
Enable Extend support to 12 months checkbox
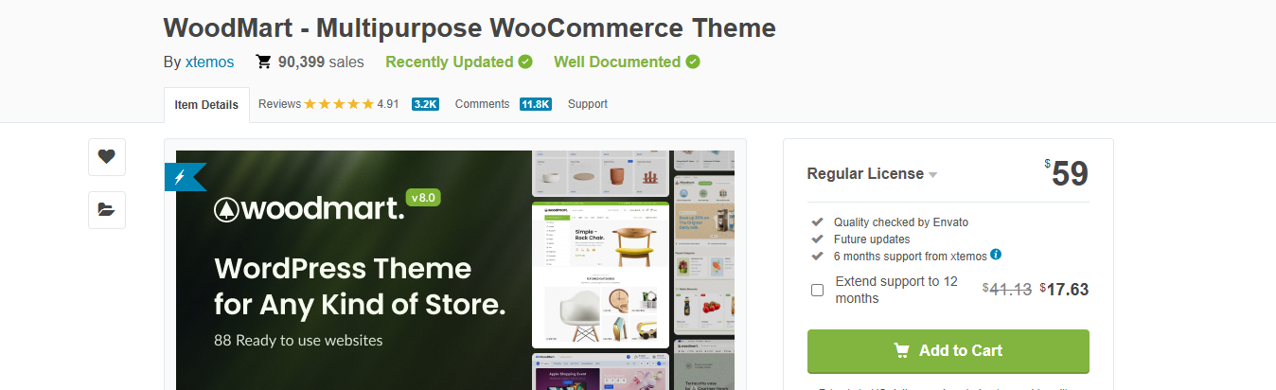coord(818,290)
